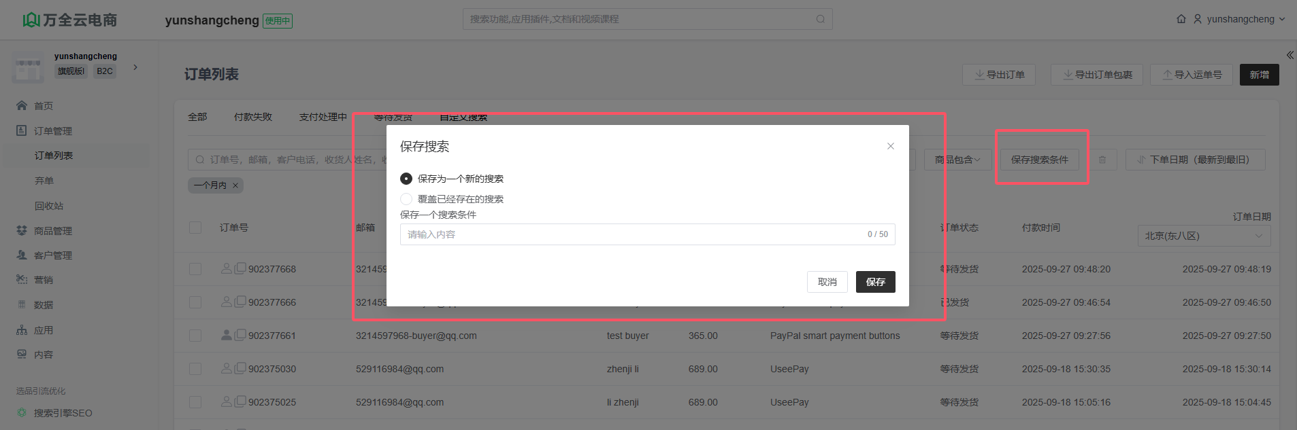
Task: Remove the 一个月内 filter tag
Action: [235, 185]
